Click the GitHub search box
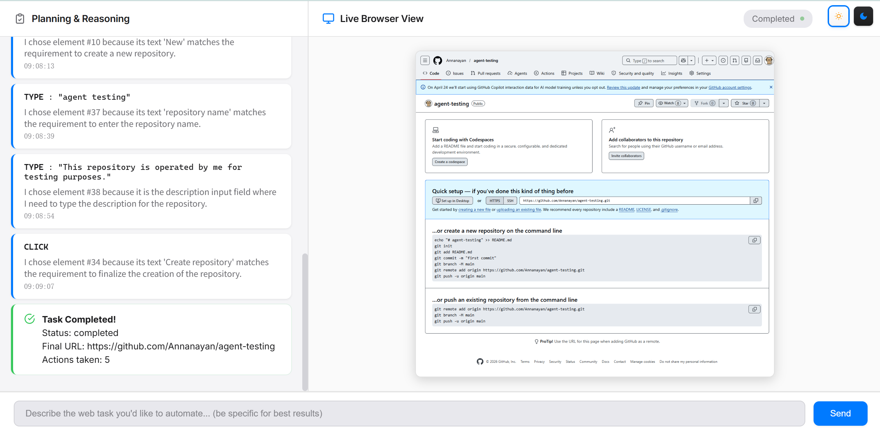Image resolution: width=880 pixels, height=434 pixels. [649, 61]
